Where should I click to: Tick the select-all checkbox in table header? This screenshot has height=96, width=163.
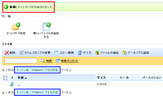tap(5, 78)
